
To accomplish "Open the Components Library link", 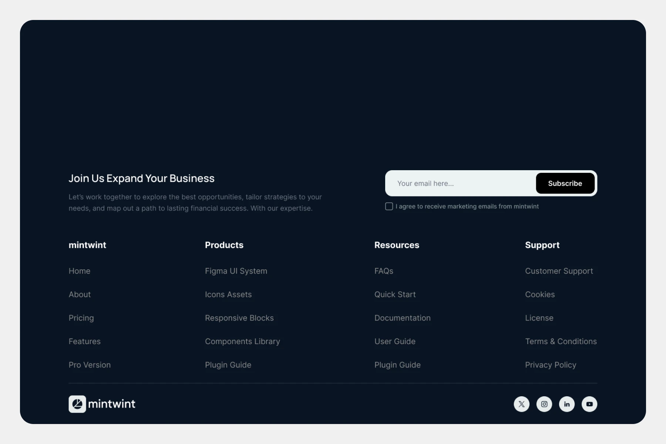I will coord(242,342).
